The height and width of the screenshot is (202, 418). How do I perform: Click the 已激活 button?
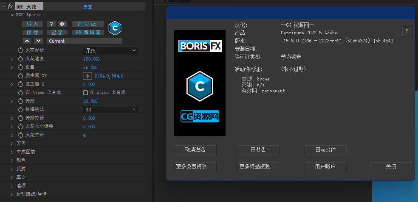point(258,150)
